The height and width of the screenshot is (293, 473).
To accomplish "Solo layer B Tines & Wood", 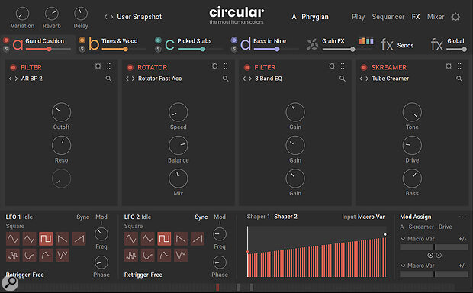I will click(x=82, y=49).
